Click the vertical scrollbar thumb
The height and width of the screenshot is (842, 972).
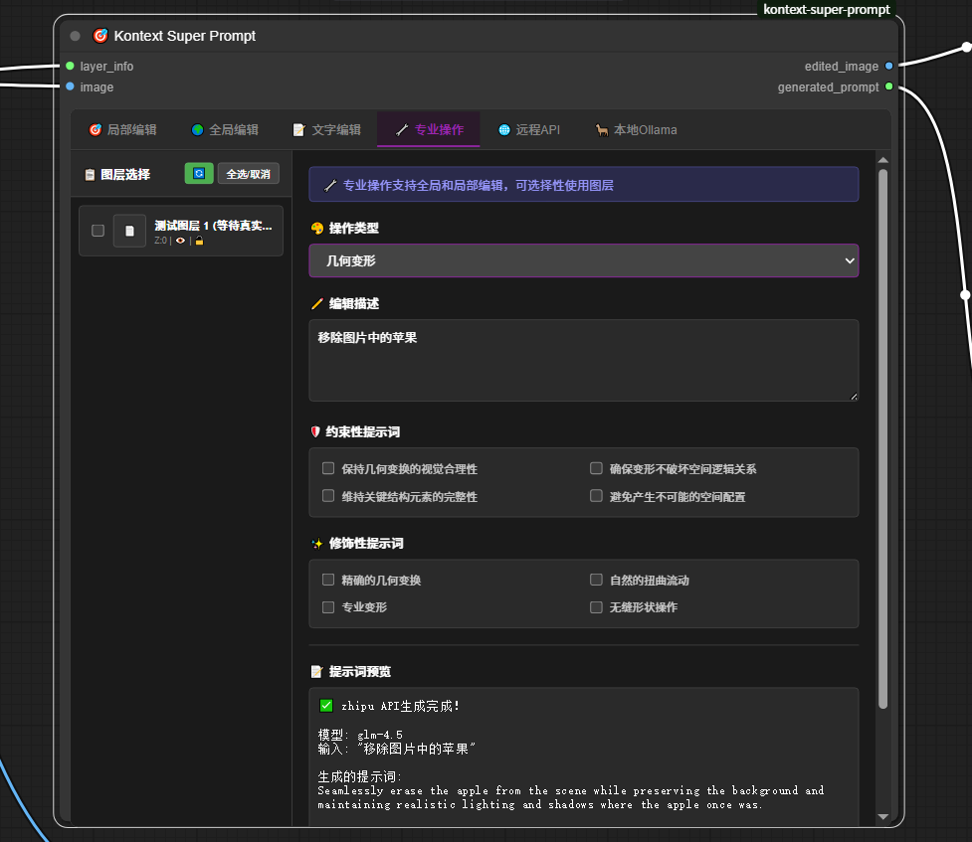click(x=883, y=438)
